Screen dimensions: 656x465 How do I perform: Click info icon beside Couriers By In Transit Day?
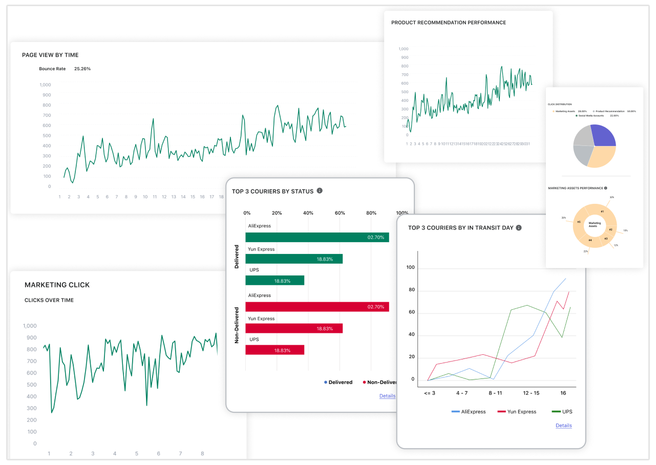point(519,228)
